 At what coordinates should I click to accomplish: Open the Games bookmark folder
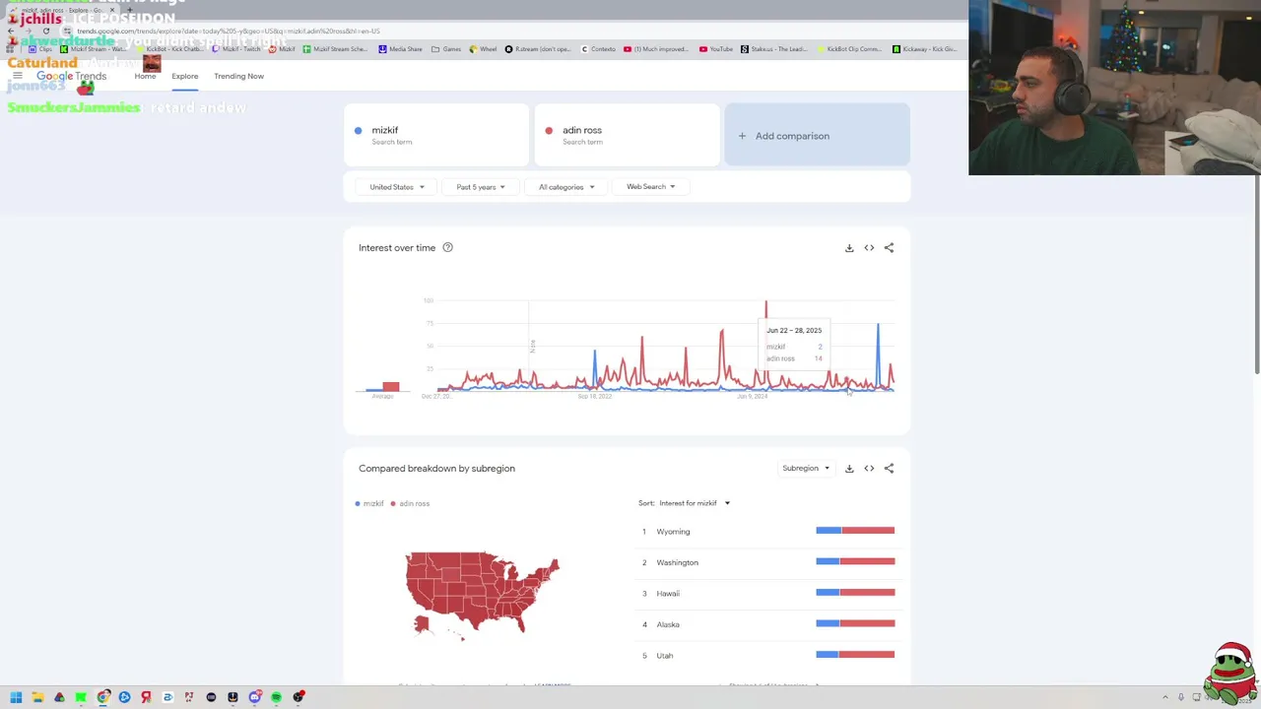[446, 48]
